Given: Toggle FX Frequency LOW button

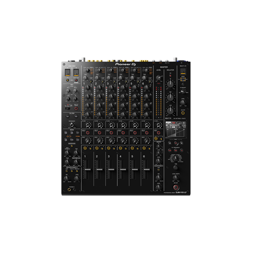Looking at the screenshot, I should click(170, 150).
